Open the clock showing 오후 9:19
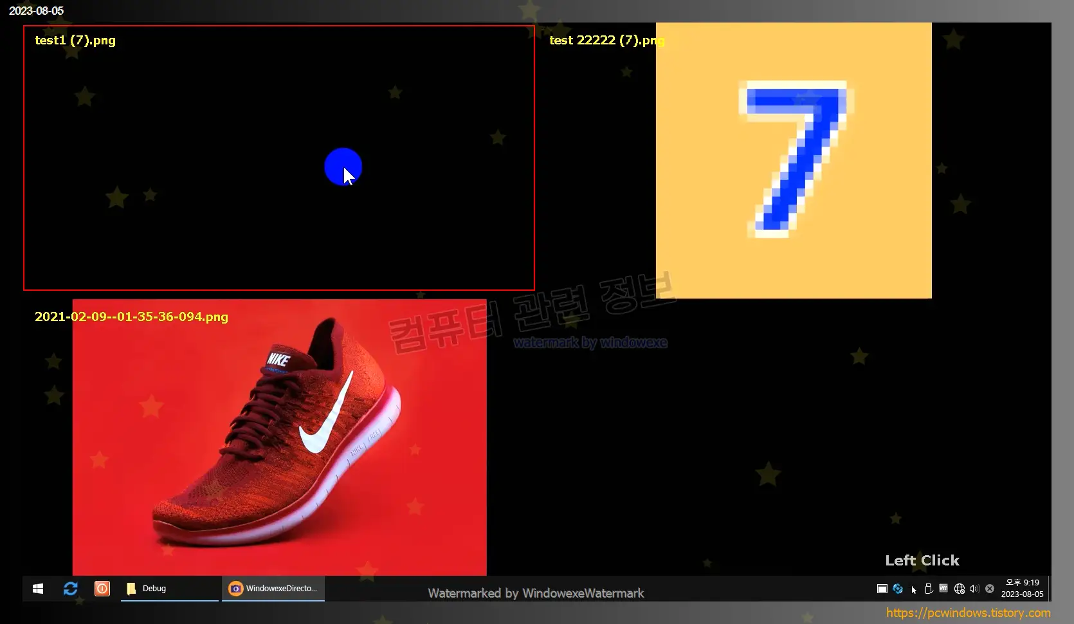 pyautogui.click(x=1022, y=589)
